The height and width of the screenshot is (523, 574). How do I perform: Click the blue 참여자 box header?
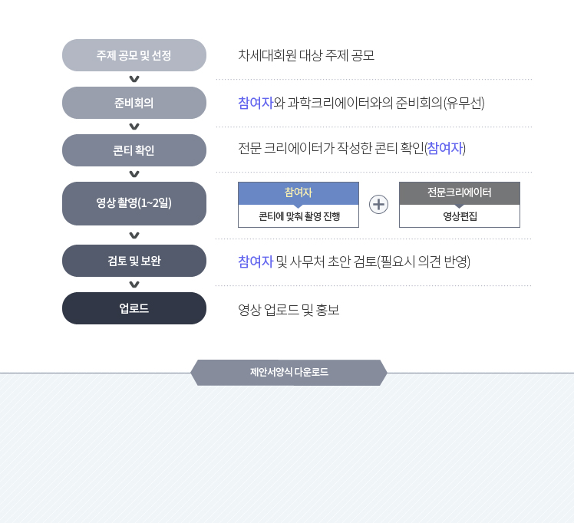(299, 193)
